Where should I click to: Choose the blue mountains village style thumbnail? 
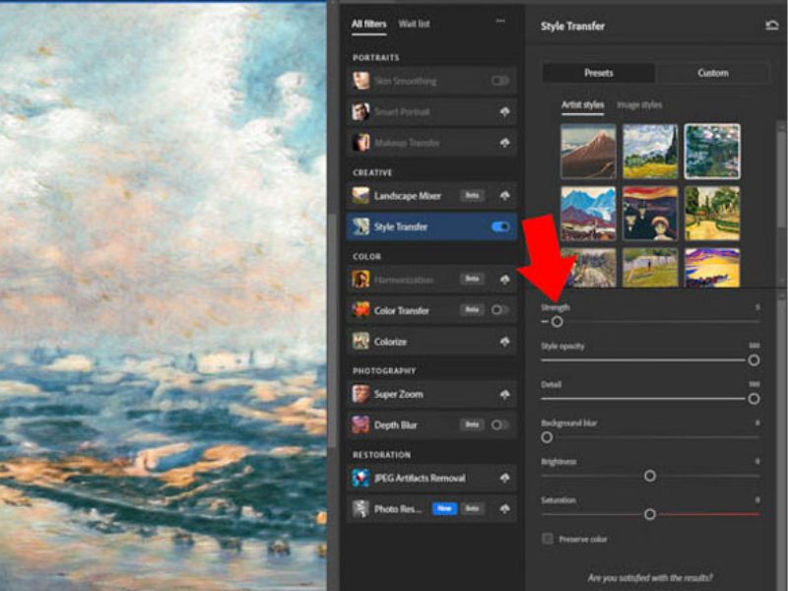pos(588,214)
